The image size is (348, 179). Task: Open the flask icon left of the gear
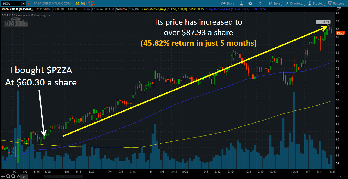pos(241,4)
